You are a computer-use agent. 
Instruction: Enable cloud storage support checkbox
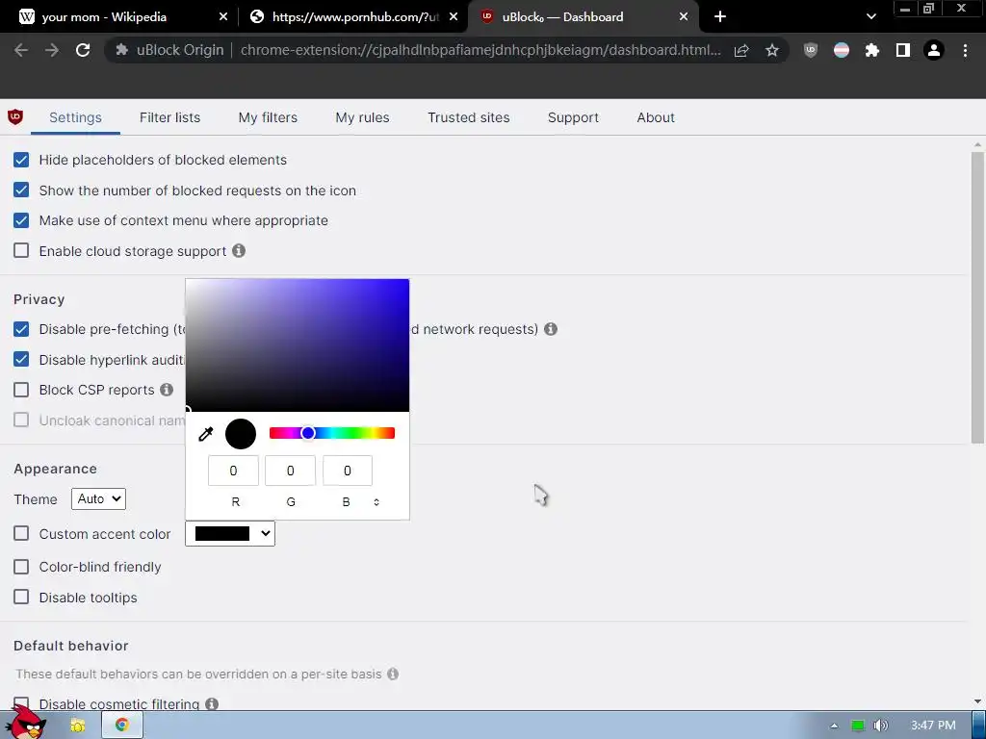pyautogui.click(x=21, y=251)
